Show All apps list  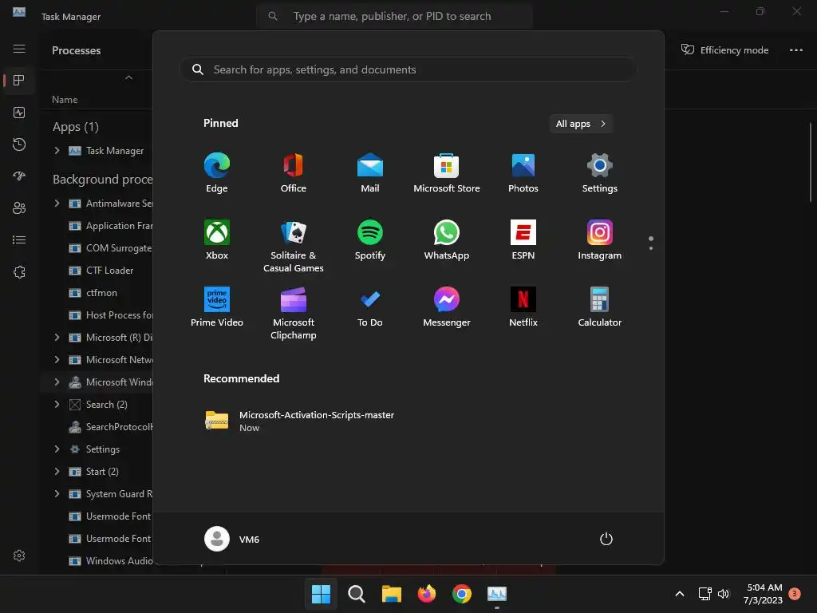point(581,124)
